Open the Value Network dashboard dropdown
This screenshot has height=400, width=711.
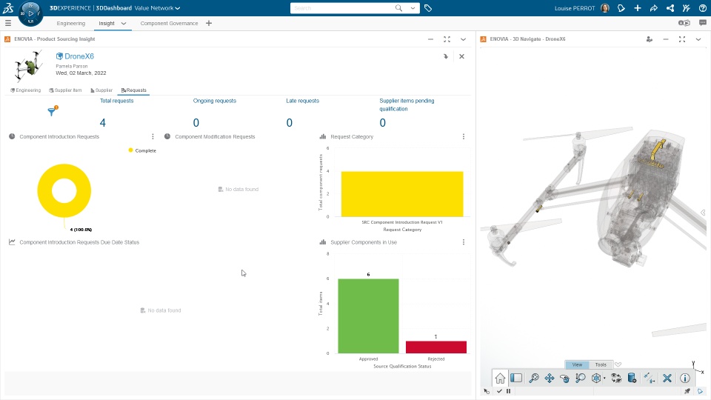(157, 8)
